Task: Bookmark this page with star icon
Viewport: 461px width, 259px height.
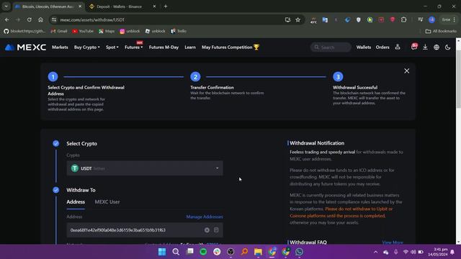Action: click(297, 19)
